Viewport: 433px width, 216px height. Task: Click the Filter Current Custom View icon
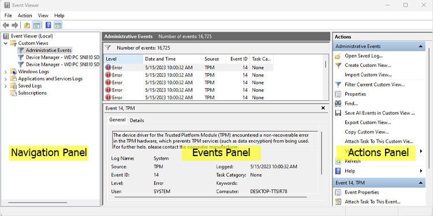(x=338, y=85)
